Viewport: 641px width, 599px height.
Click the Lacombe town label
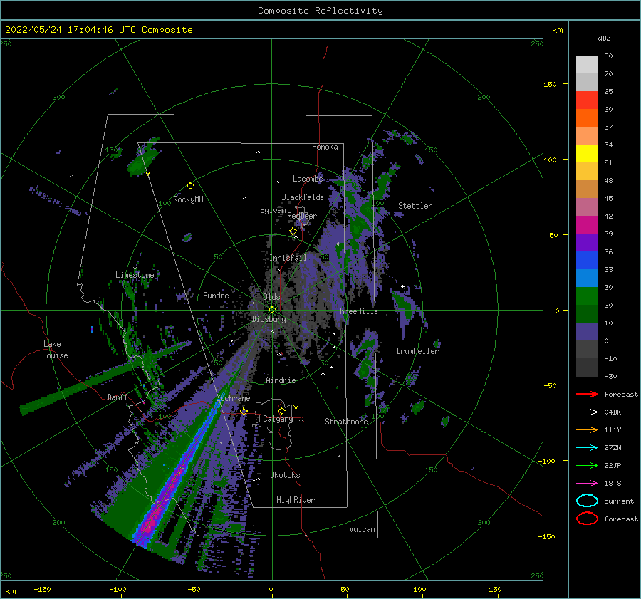[308, 179]
